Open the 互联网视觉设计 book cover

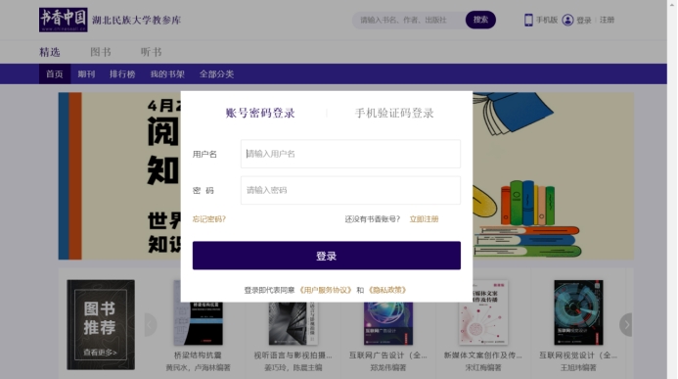point(578,312)
